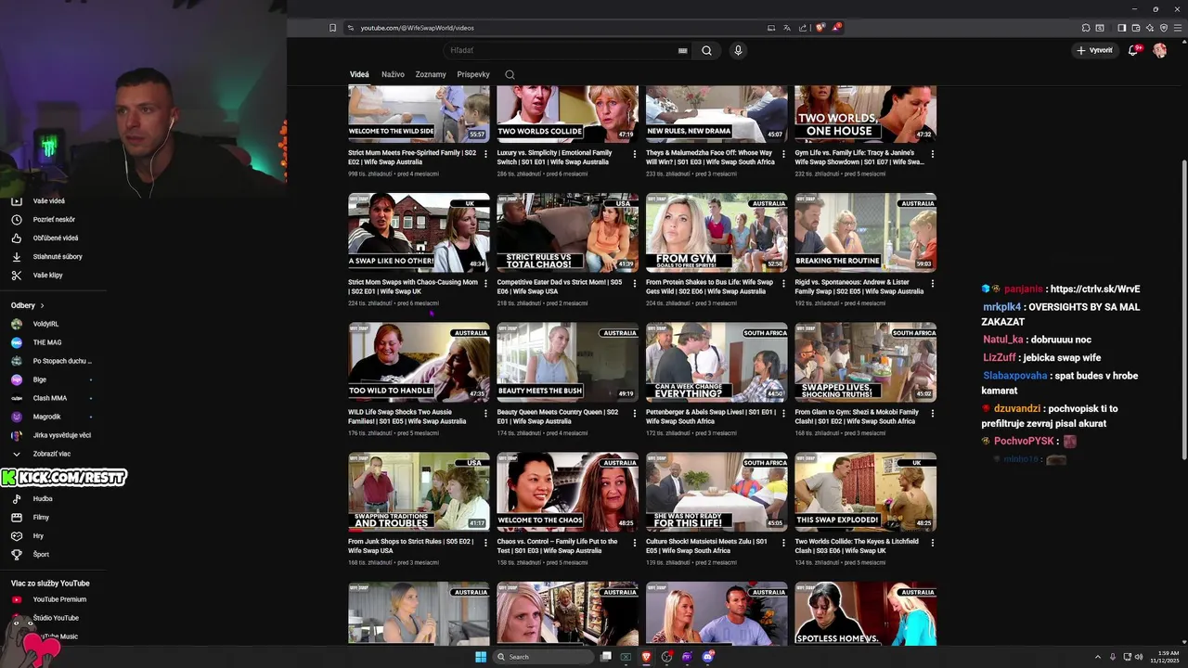Open Štúdio YouTube link

[56, 618]
